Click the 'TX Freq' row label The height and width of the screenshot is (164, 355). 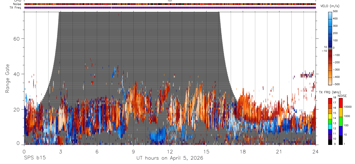pos(15,8)
